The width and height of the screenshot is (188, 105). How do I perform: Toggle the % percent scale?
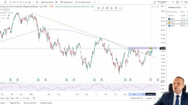pos(155,98)
